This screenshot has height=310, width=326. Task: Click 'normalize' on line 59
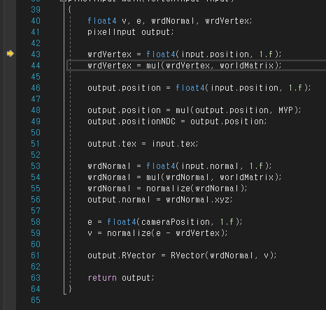[x=129, y=233]
